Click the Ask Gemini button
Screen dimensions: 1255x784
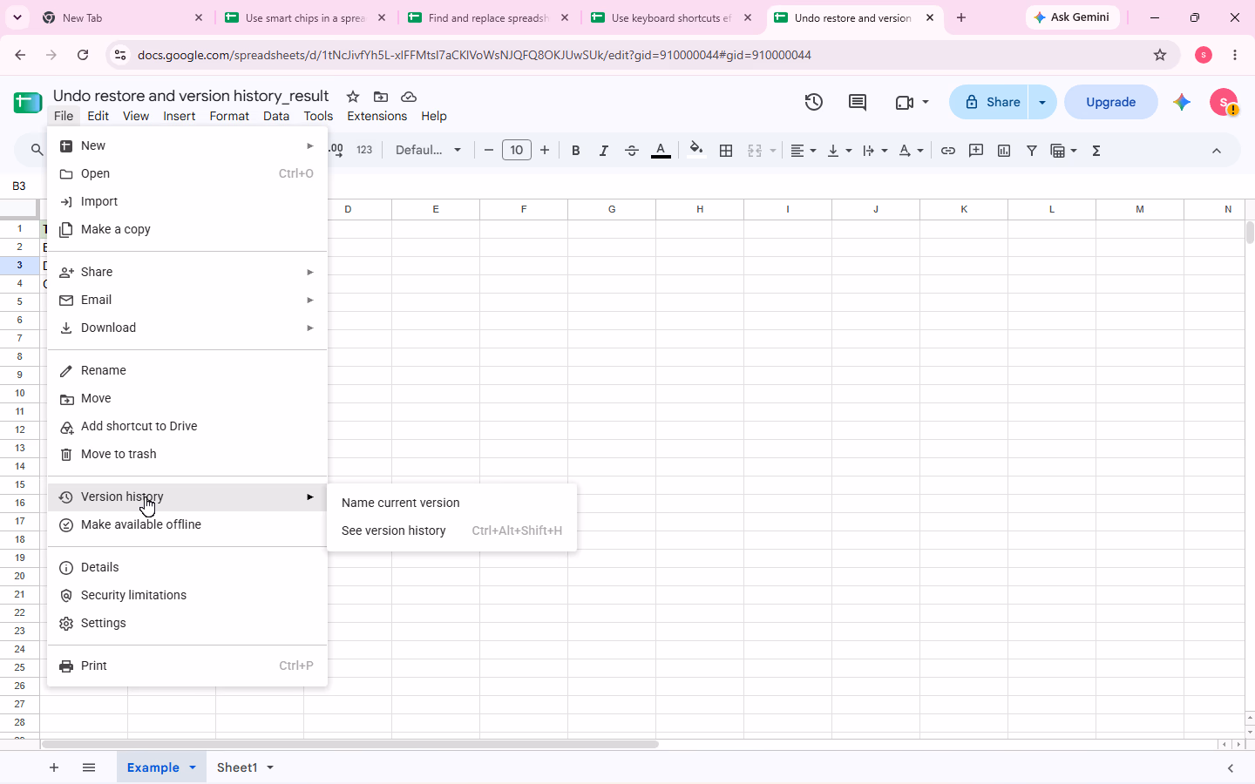click(x=1072, y=17)
